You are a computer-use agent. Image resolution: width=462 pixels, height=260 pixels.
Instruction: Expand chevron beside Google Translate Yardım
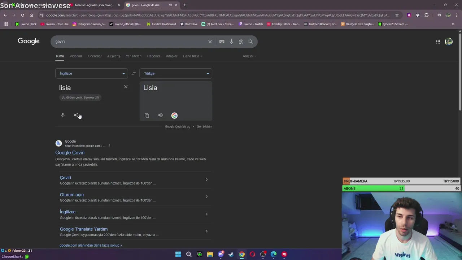click(206, 231)
